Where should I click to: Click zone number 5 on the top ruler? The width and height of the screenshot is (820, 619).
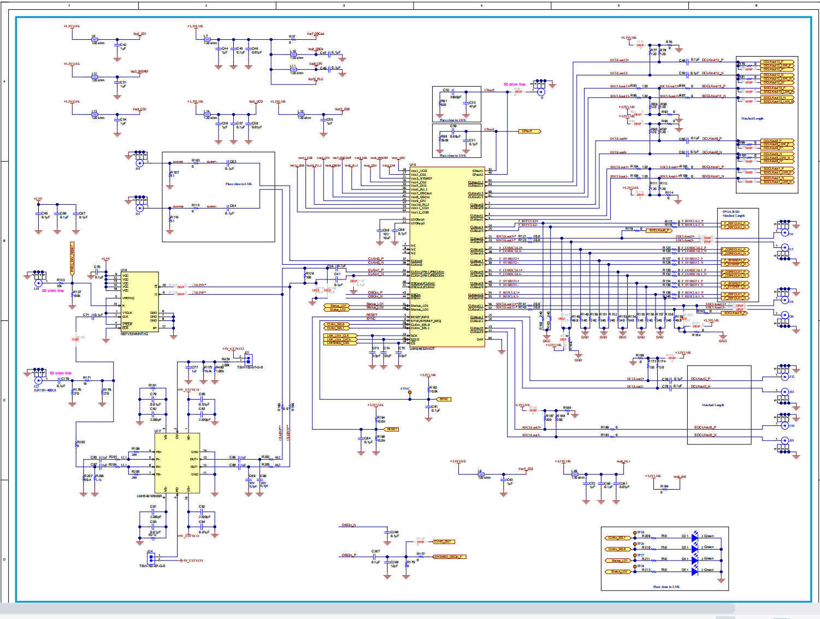point(619,5)
